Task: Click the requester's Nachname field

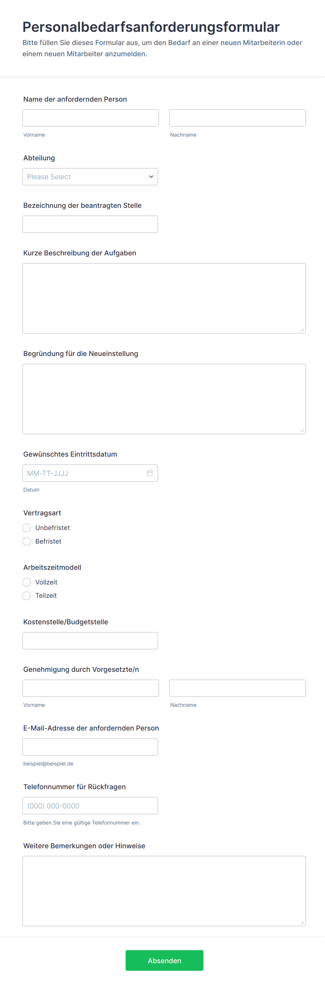Action: 237,118
